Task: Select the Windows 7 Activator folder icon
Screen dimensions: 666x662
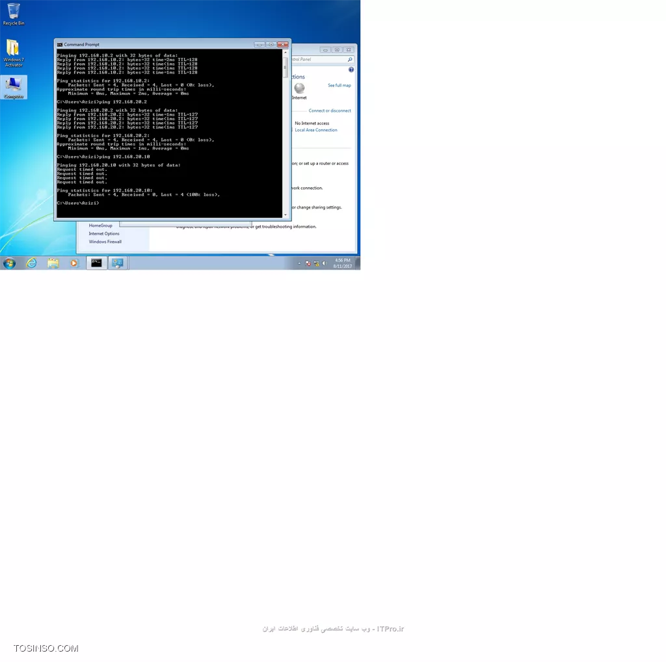Action: 14,53
